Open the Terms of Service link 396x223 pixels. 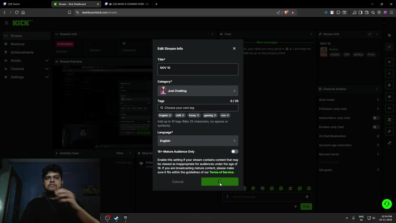(x=222, y=172)
